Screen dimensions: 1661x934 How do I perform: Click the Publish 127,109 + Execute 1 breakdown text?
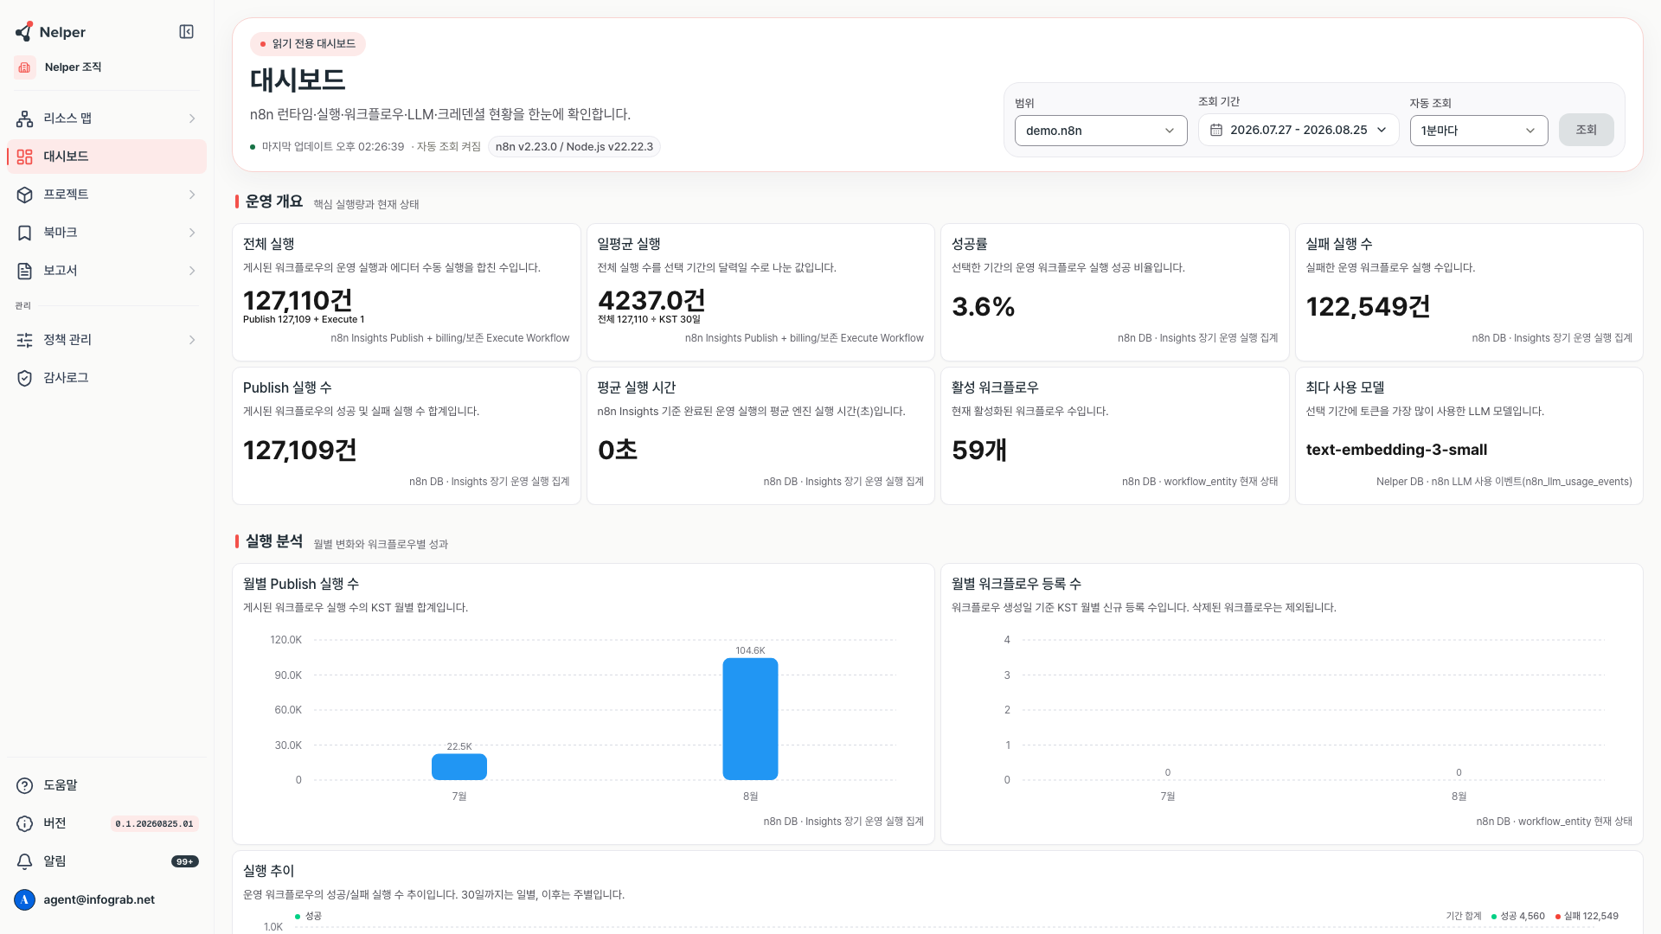tap(304, 319)
